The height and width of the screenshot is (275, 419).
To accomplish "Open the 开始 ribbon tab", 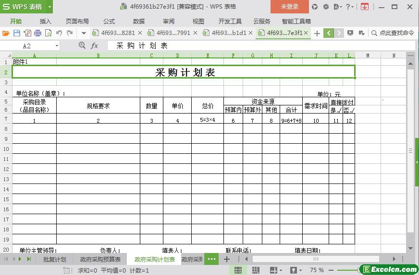I will pyautogui.click(x=16, y=21).
